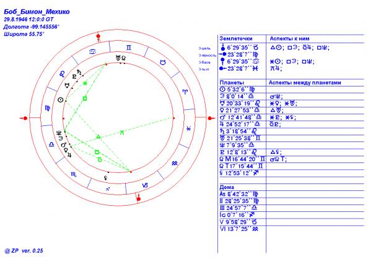Click the Землеточки column header
Screen dimensions: 368x257
[236, 39]
